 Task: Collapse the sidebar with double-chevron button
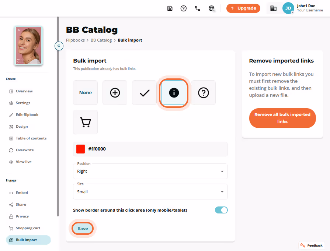tap(59, 46)
